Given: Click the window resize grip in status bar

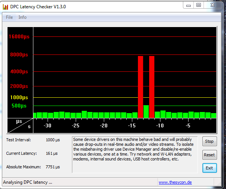Looking at the screenshot, I should coord(219,184).
